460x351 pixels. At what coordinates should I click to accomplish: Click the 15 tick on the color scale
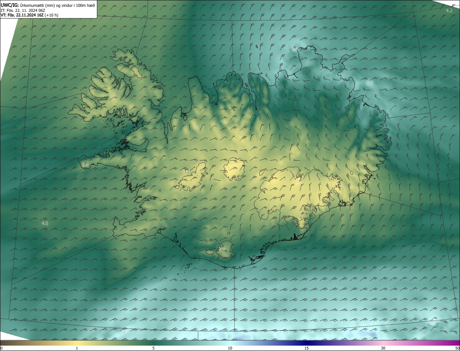(x=307, y=348)
